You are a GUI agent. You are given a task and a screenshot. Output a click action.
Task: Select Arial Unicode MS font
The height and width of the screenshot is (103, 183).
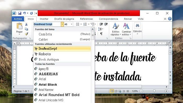[x=62, y=100]
